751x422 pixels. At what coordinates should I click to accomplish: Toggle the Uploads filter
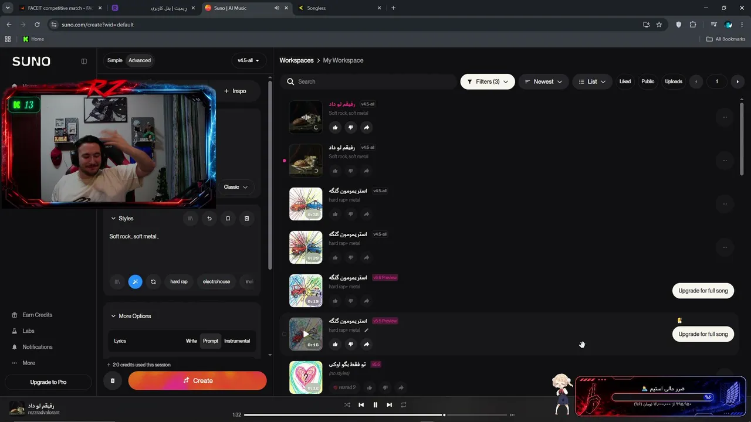(x=674, y=81)
